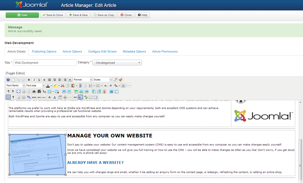
Task: Click the Joomla! logo in header
Action: coord(31,5)
